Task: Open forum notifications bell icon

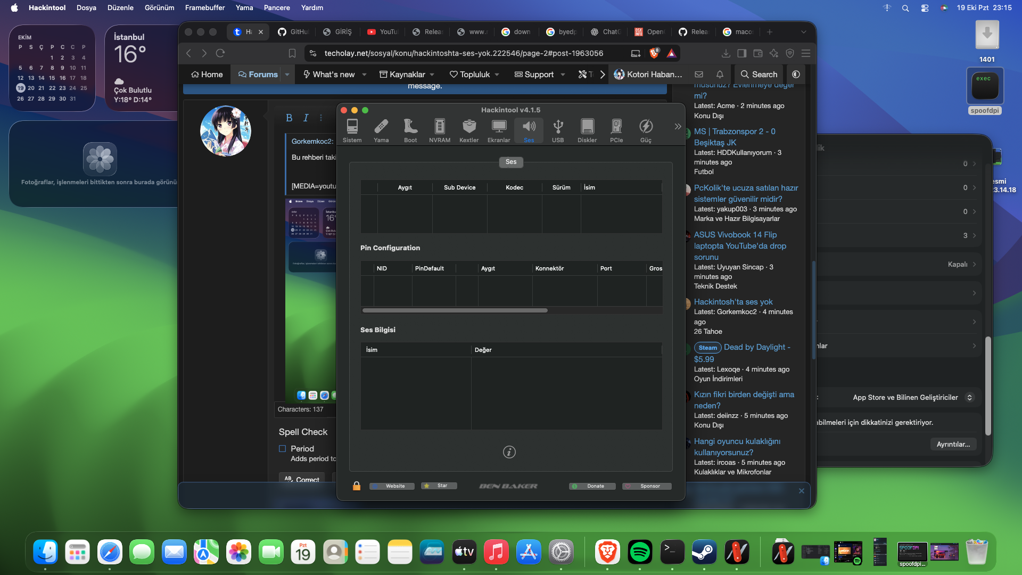Action: coord(720,75)
